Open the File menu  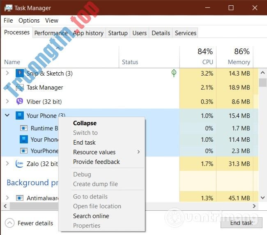[8, 21]
